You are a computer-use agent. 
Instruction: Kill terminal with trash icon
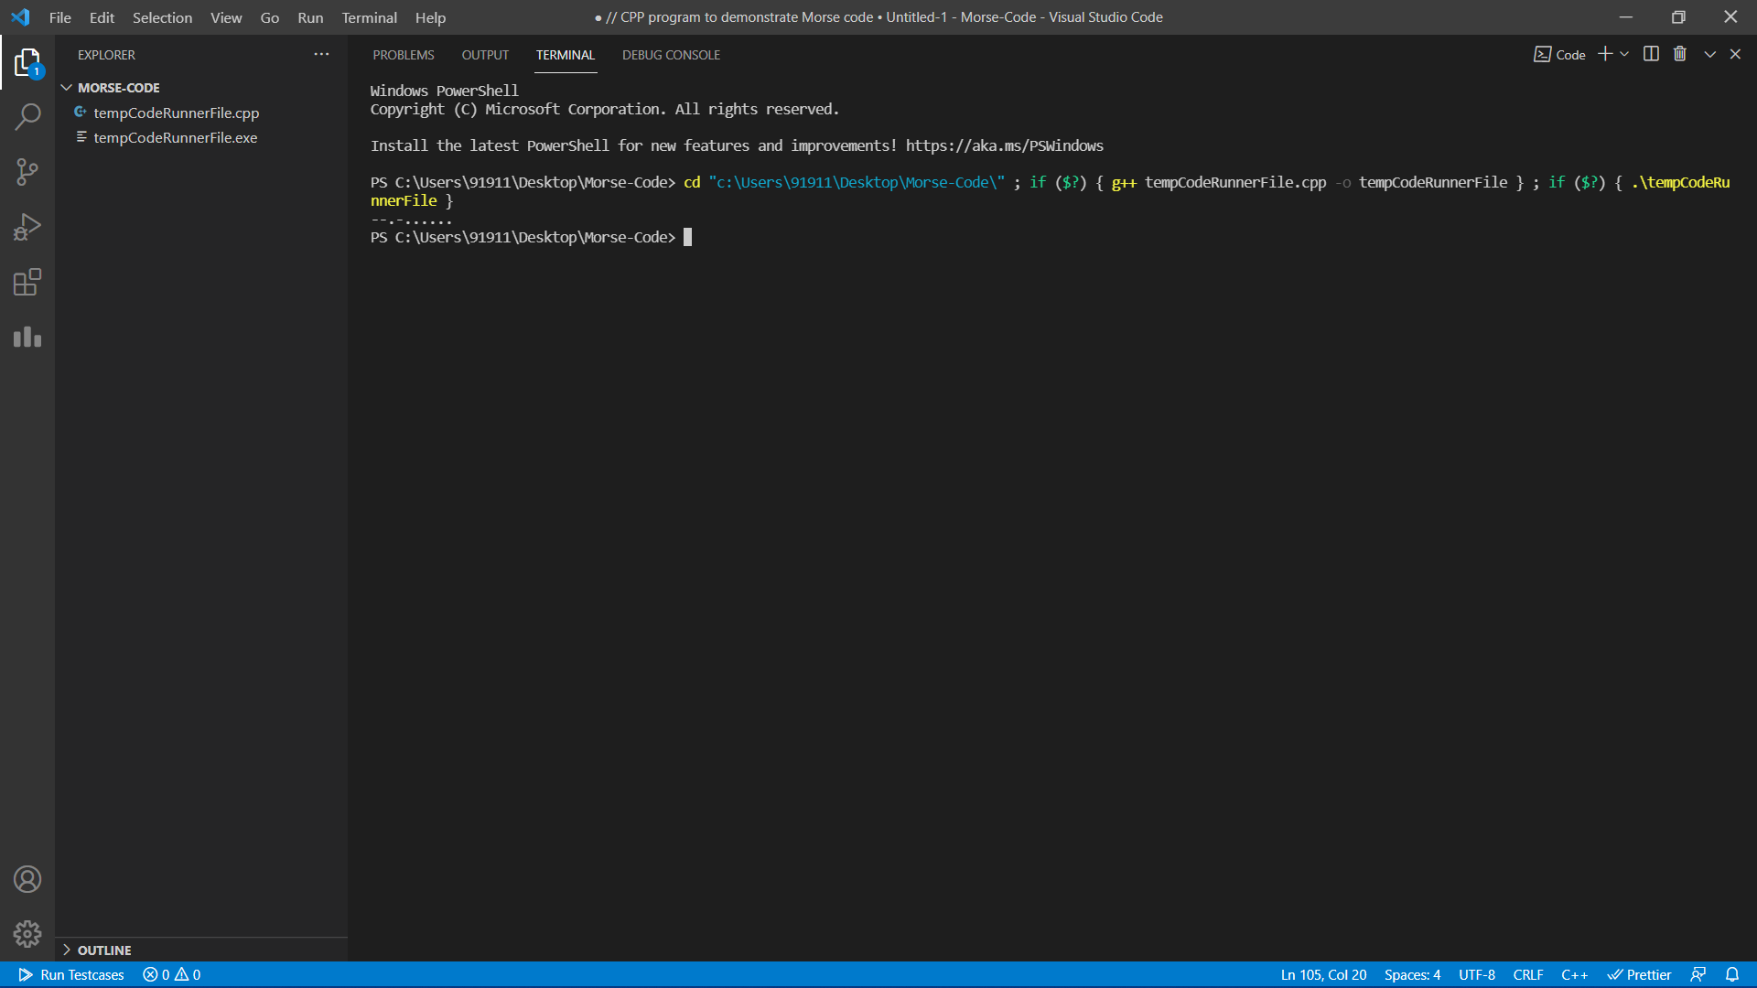tap(1680, 54)
